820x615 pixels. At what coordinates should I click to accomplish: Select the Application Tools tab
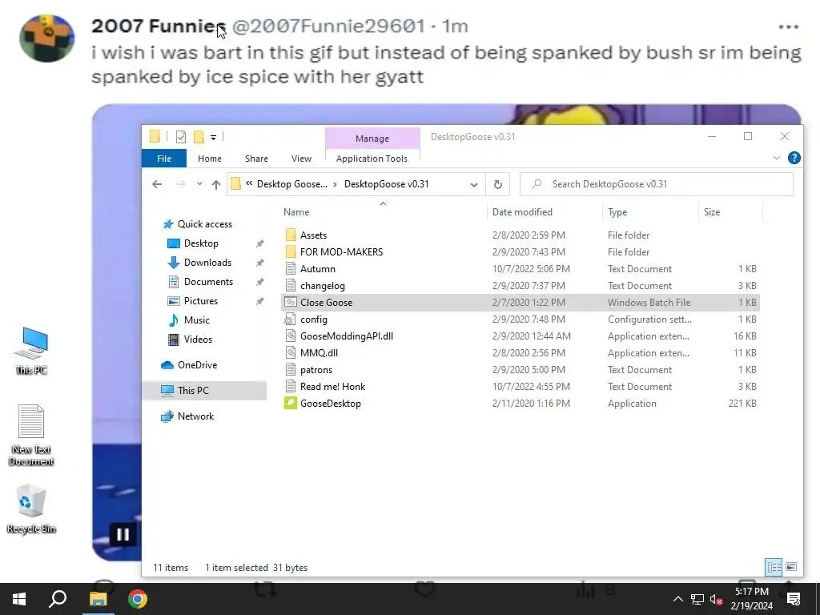click(372, 159)
